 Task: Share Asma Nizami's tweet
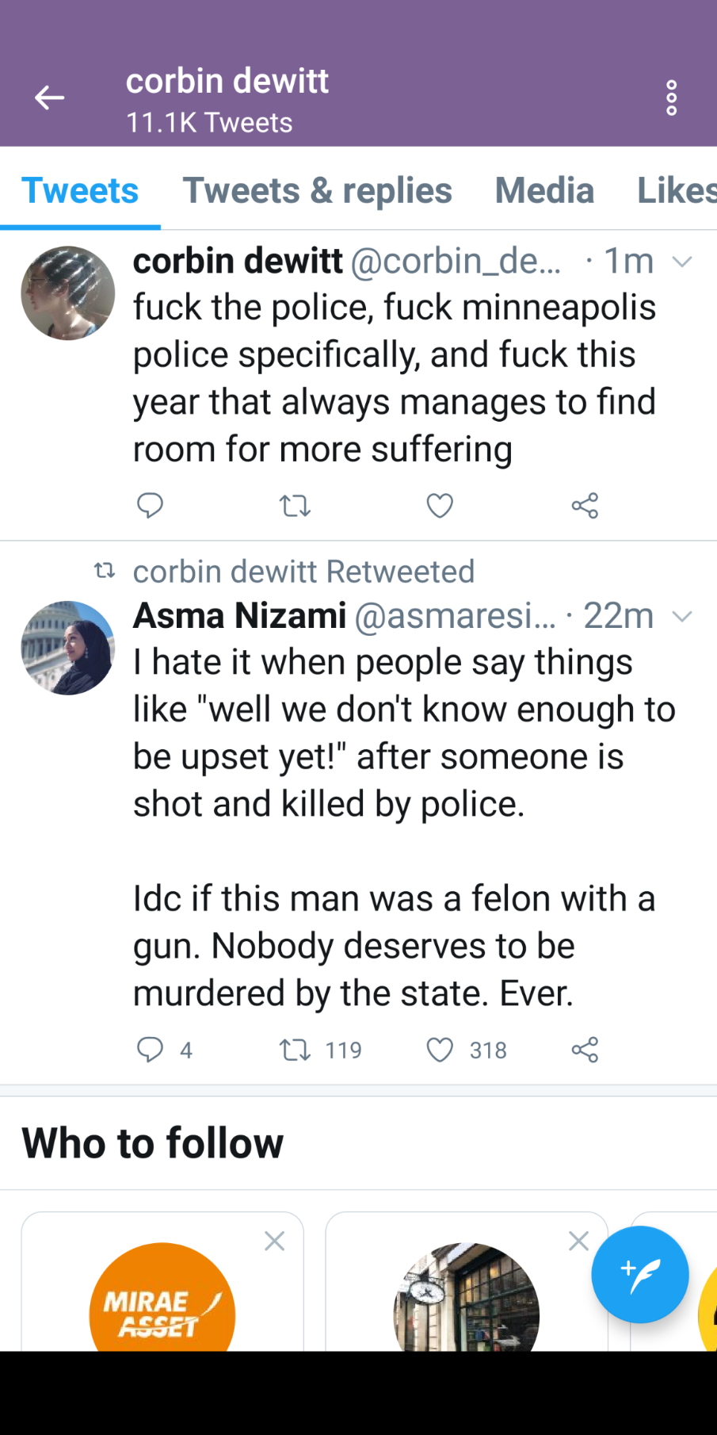pyautogui.click(x=585, y=1050)
